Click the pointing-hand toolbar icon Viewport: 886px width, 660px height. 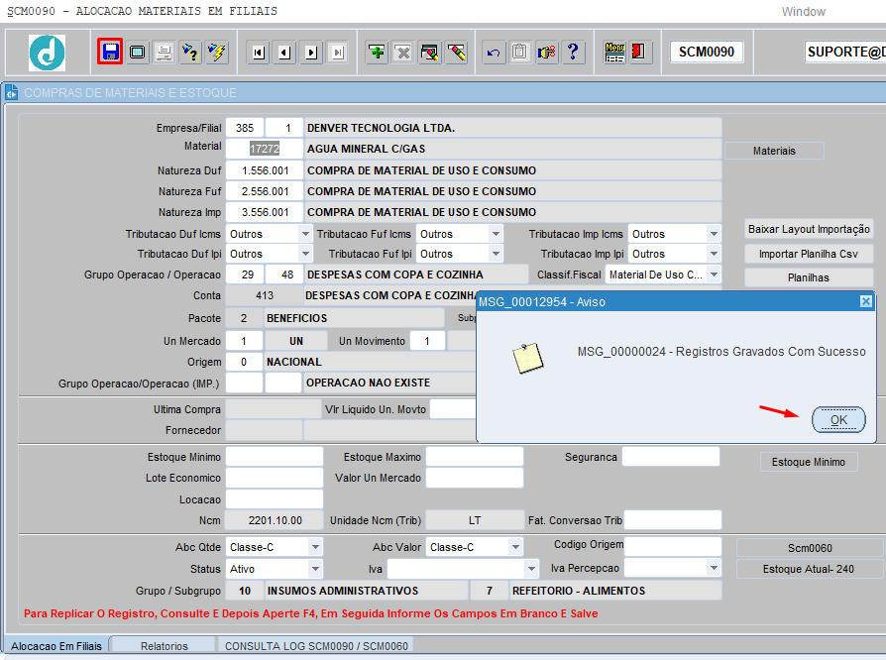point(546,53)
